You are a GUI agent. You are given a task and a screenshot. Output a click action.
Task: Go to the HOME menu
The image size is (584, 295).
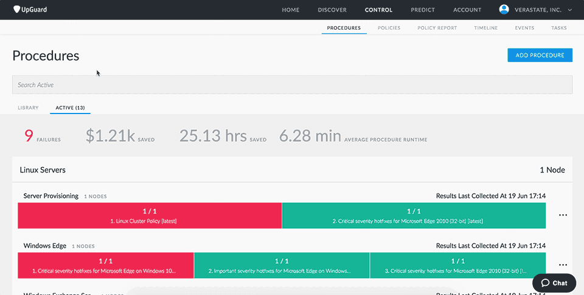[x=291, y=10]
